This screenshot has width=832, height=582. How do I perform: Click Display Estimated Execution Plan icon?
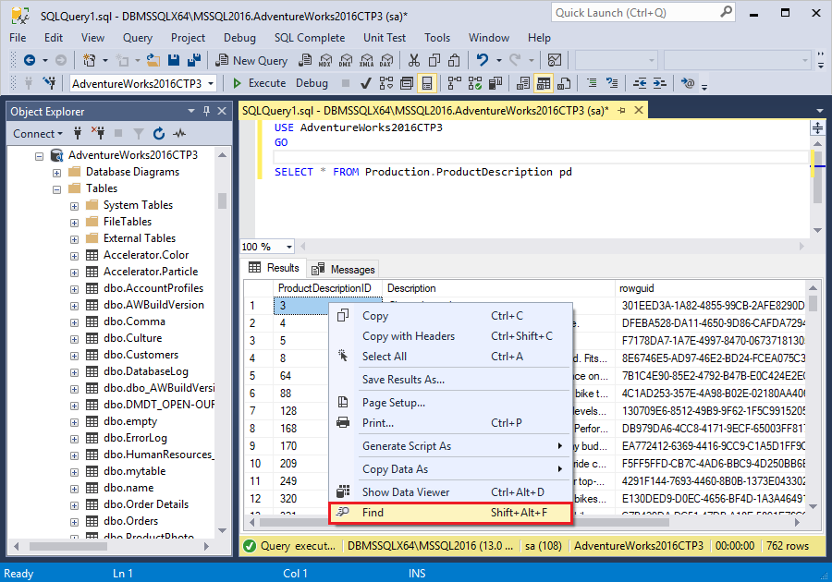pos(386,83)
